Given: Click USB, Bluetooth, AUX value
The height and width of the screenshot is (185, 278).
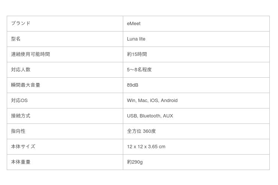Looking at the screenshot, I should point(150,116).
